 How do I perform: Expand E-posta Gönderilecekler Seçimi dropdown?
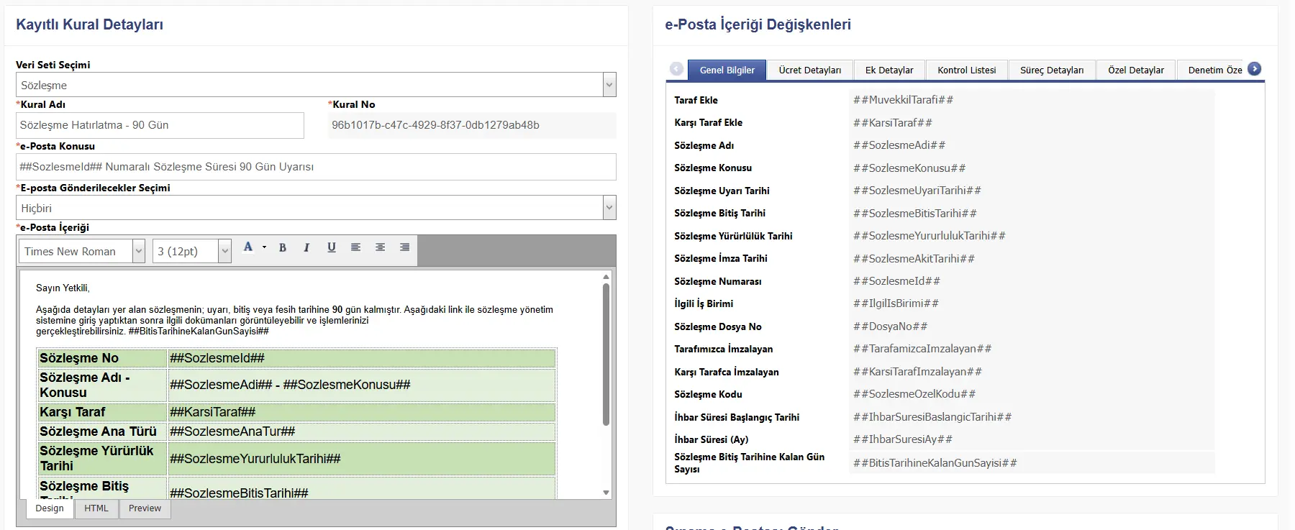coord(609,208)
